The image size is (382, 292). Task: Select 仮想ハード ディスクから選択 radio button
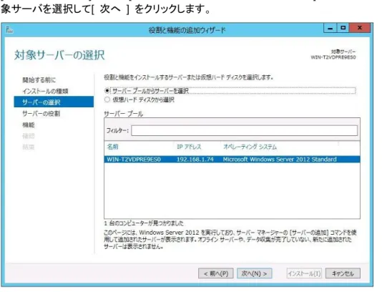tap(107, 99)
